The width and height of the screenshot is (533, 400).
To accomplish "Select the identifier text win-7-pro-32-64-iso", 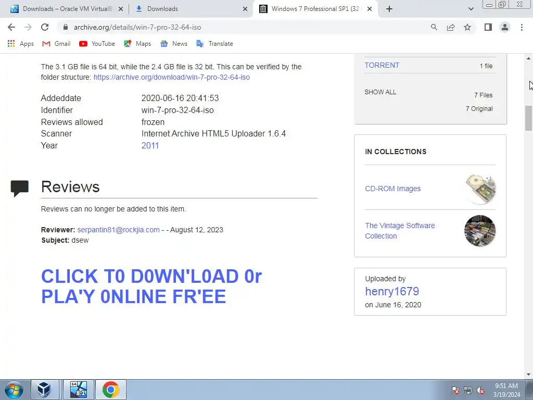I will click(x=177, y=110).
